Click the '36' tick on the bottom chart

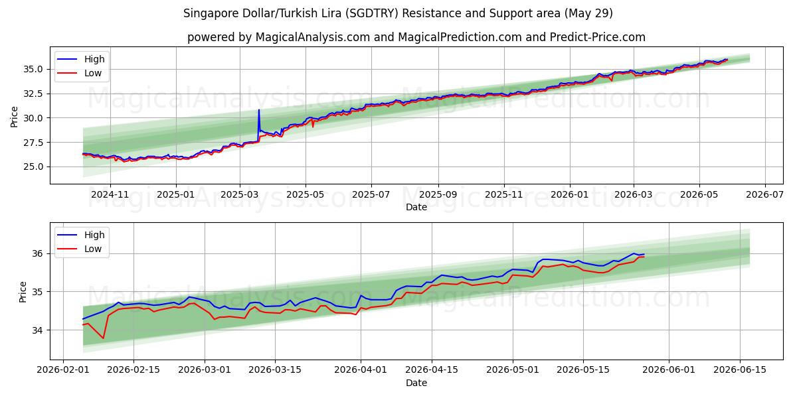(x=39, y=253)
